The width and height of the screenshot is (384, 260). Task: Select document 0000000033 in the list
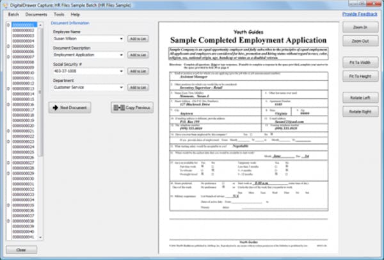coord(23,194)
